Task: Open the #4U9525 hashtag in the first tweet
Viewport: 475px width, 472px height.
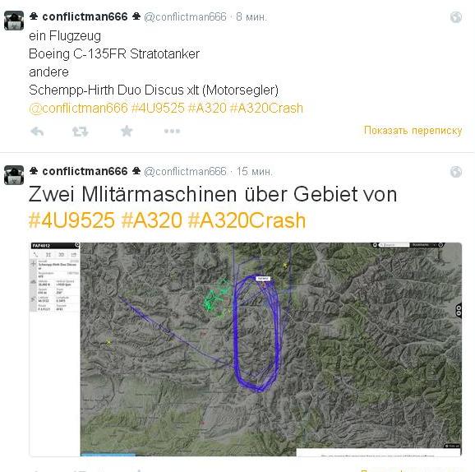Action: coord(158,108)
